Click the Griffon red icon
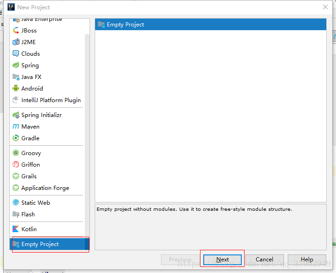Image resolution: width=336 pixels, height=273 pixels. coord(16,164)
